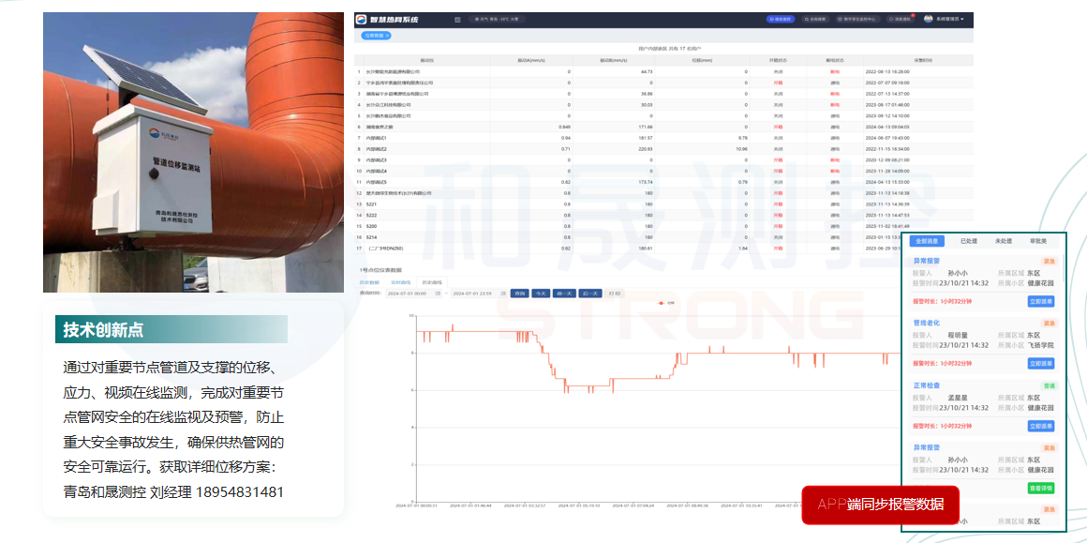Click the 查询 query button
Screen dimensions: 1087x543
(x=519, y=294)
